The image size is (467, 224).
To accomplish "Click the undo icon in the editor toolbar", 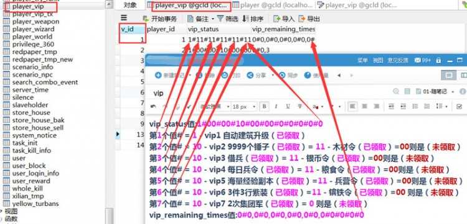I will click(x=153, y=106).
